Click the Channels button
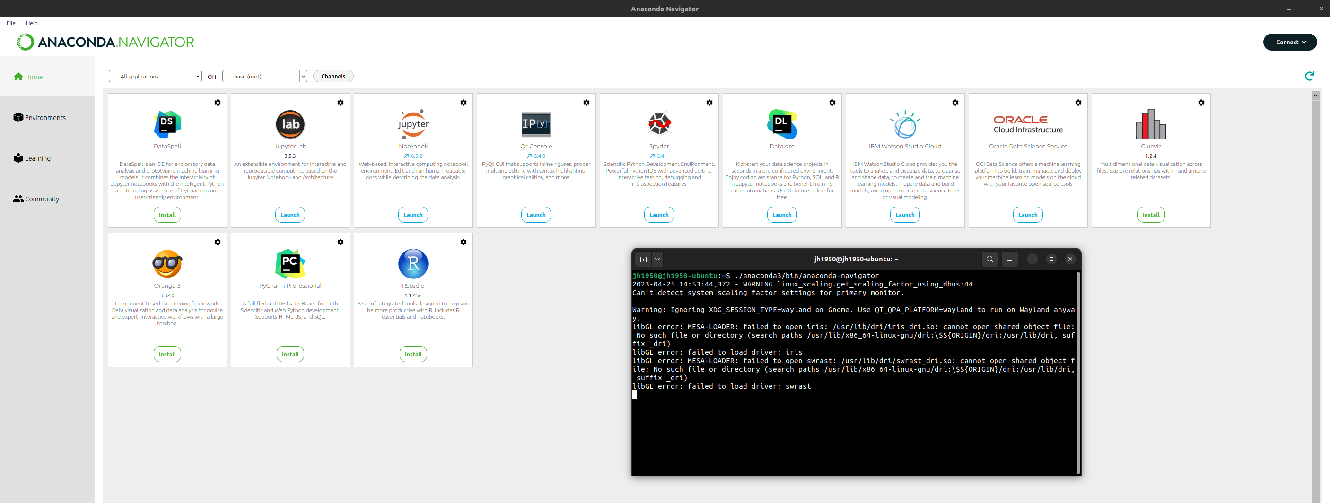1330x503 pixels. coord(333,77)
